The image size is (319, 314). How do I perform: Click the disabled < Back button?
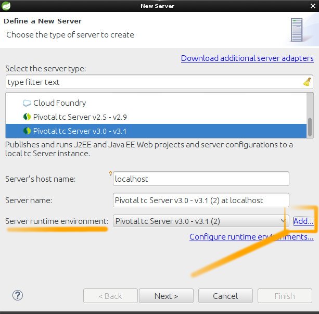click(110, 296)
